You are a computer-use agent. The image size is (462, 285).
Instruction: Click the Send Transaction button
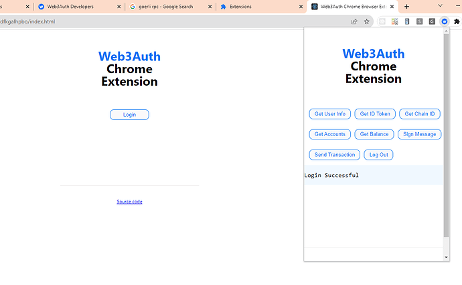point(334,155)
